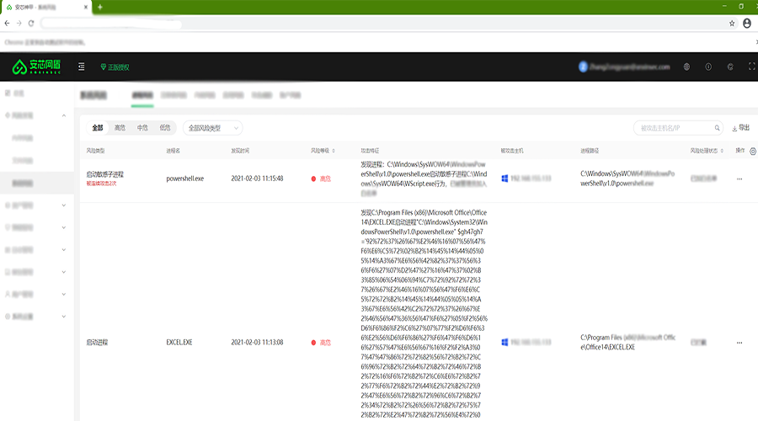Click 高危 label in powershell.exe row
This screenshot has height=421, width=758.
[325, 179]
